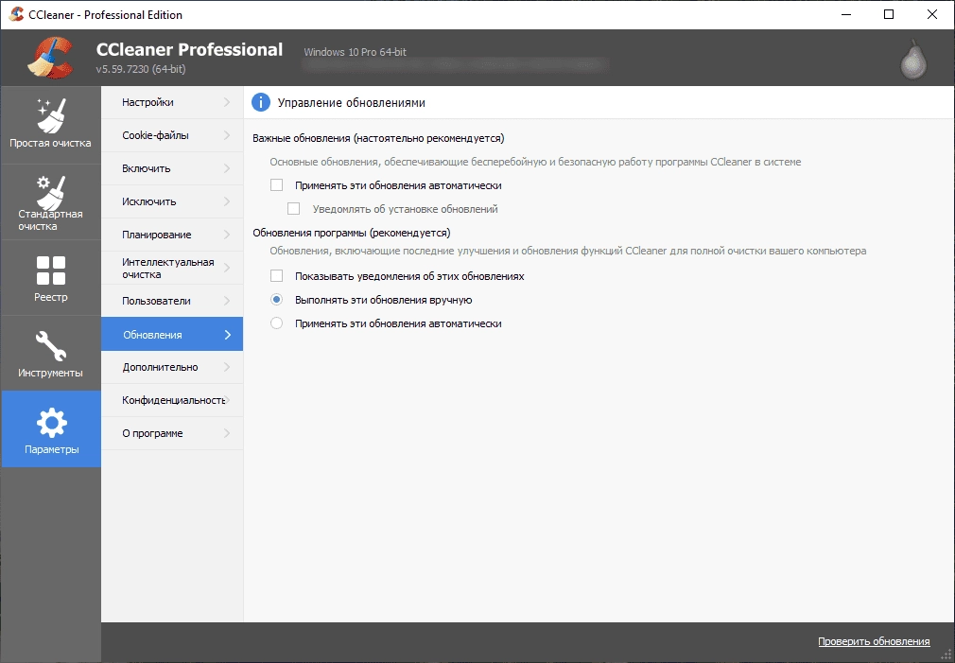Image resolution: width=955 pixels, height=663 pixels.
Task: Click the CCleaner logo in header
Action: point(50,58)
